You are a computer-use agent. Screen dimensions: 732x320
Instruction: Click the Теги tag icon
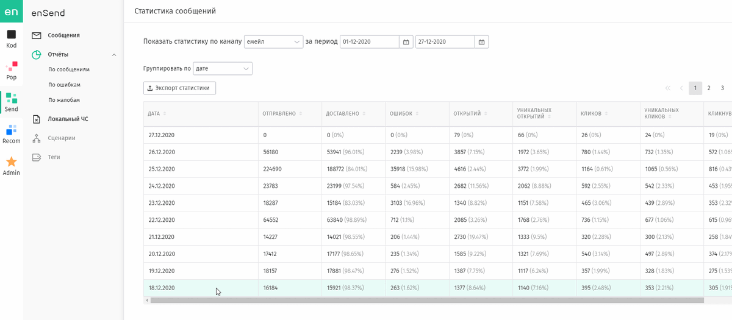click(37, 157)
